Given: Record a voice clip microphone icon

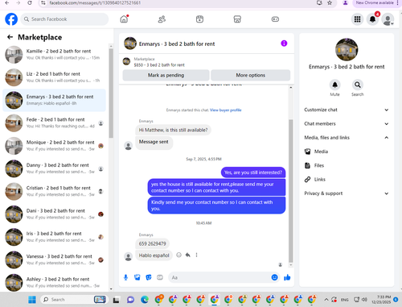Looking at the screenshot, I should [x=125, y=277].
